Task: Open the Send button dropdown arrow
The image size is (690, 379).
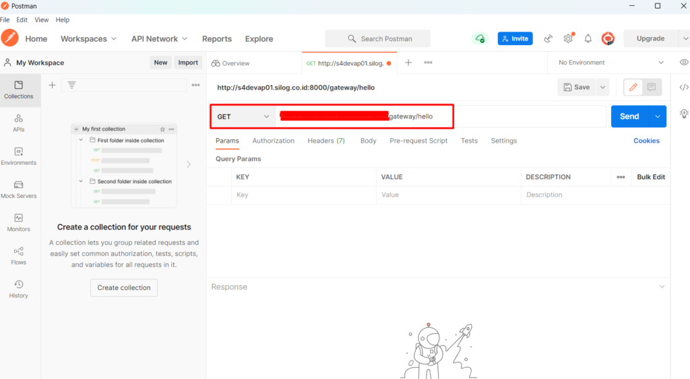Action: [x=658, y=116]
